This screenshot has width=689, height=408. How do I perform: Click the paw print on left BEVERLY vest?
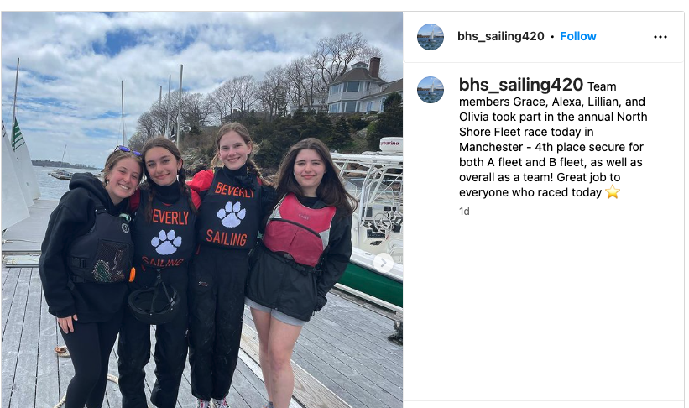point(166,243)
